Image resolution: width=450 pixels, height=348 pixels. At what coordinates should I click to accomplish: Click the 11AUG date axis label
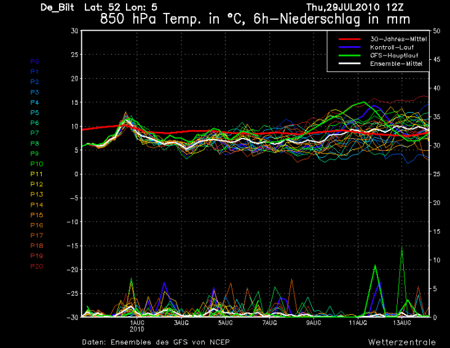(x=358, y=323)
